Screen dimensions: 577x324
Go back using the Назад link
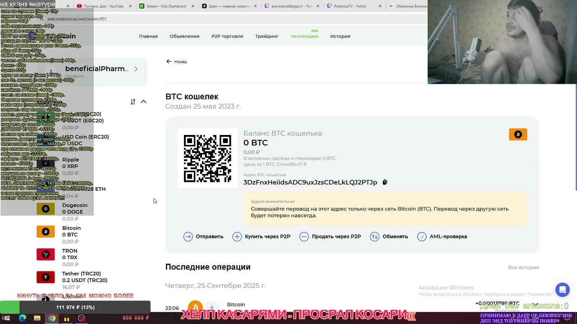[x=176, y=62]
